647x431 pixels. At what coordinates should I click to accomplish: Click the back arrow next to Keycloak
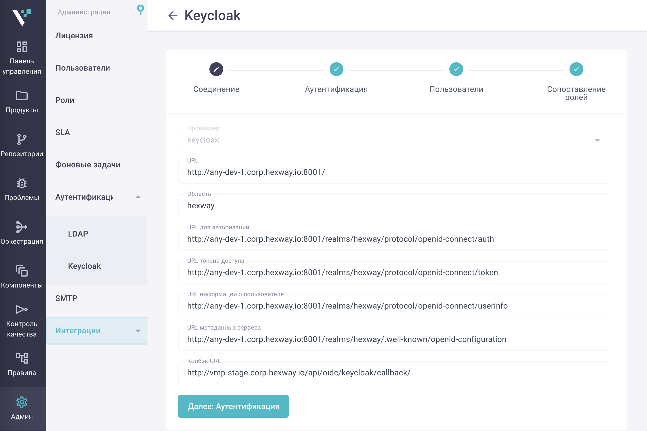pos(173,16)
